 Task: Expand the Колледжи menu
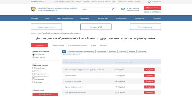[x=35, y=18]
